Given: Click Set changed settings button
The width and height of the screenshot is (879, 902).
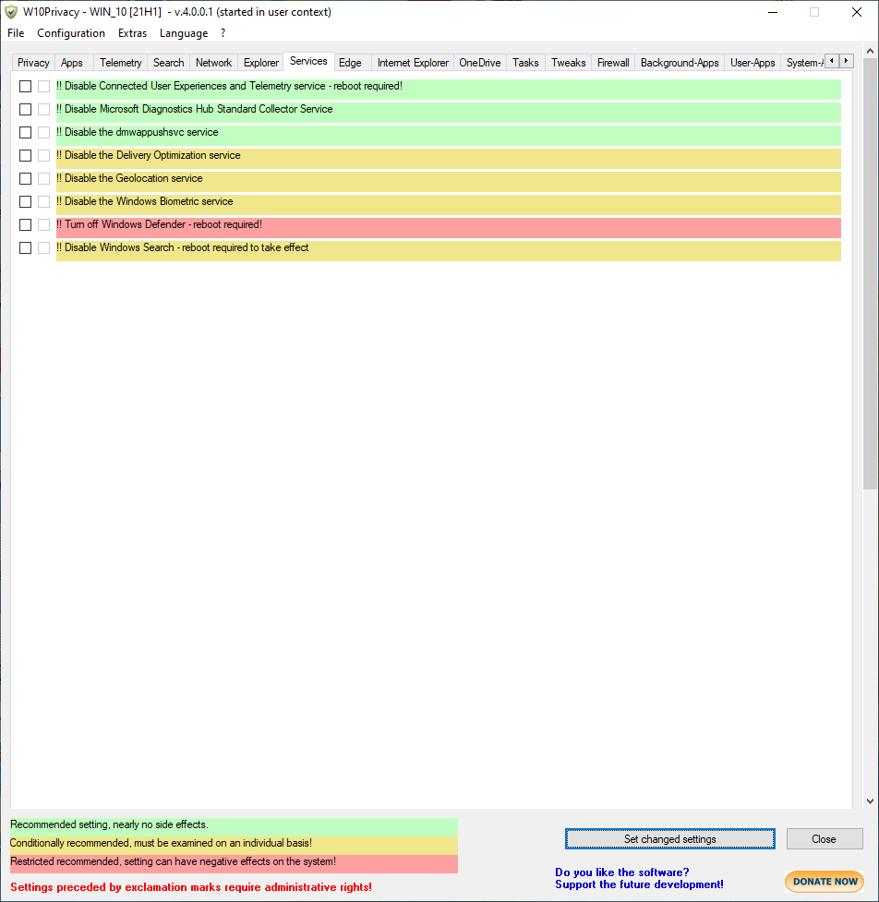Looking at the screenshot, I should [x=669, y=838].
